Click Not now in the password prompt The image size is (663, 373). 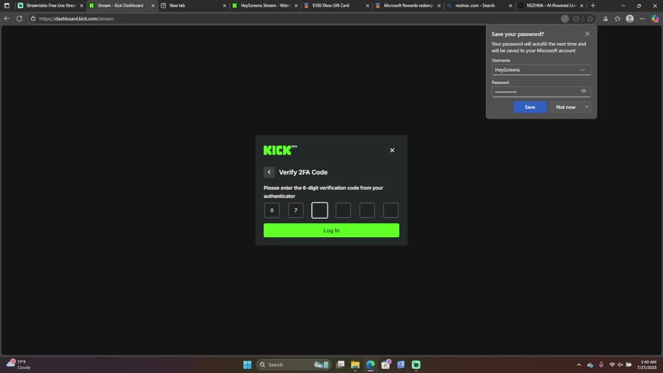[x=566, y=107]
